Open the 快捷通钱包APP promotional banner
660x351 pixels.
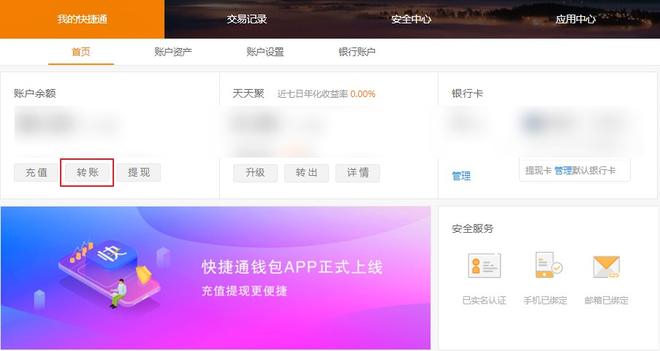coord(216,277)
